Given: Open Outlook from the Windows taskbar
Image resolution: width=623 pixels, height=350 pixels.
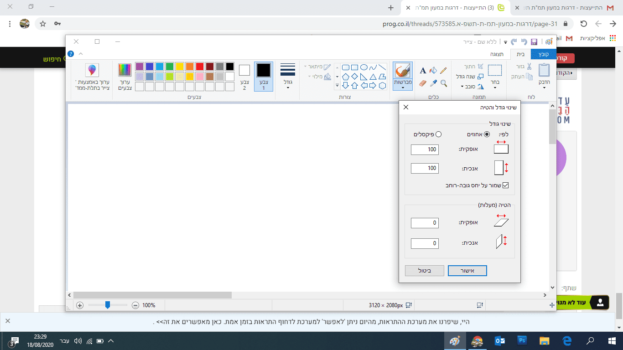Looking at the screenshot, I should 499,340.
